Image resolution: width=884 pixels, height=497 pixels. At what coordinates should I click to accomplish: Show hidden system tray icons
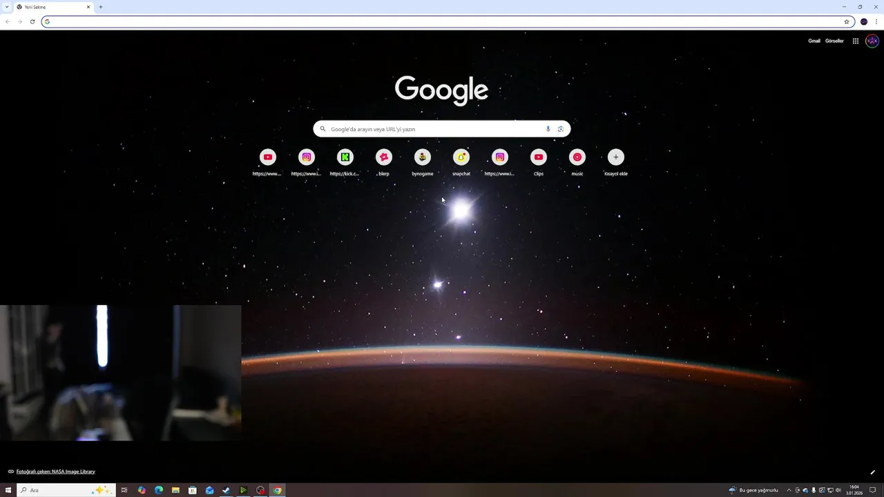[789, 490]
